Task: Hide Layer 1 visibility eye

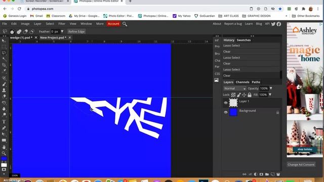Action: pos(226,103)
